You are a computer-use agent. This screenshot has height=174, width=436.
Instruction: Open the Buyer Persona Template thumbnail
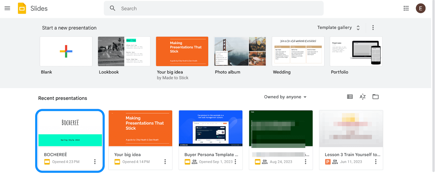[x=211, y=129]
